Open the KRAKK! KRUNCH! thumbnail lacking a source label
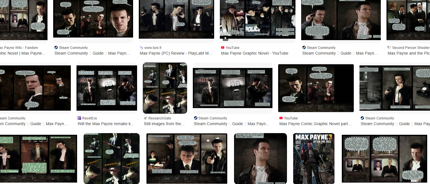 coord(111,158)
